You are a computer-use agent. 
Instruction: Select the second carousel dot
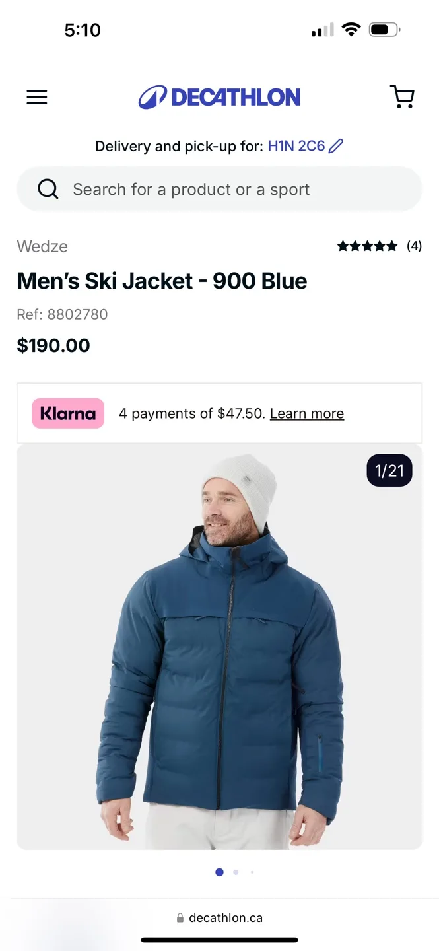coord(236,872)
